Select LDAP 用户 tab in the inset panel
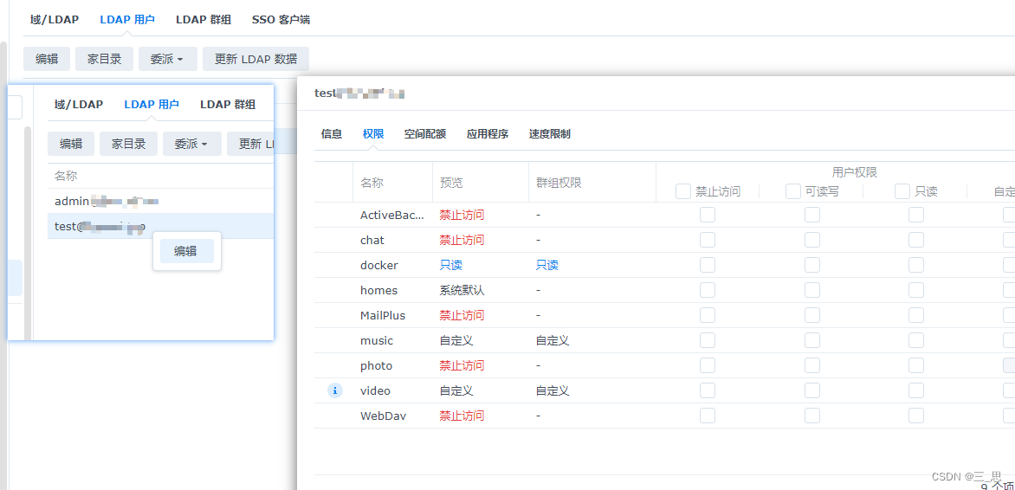 [152, 104]
